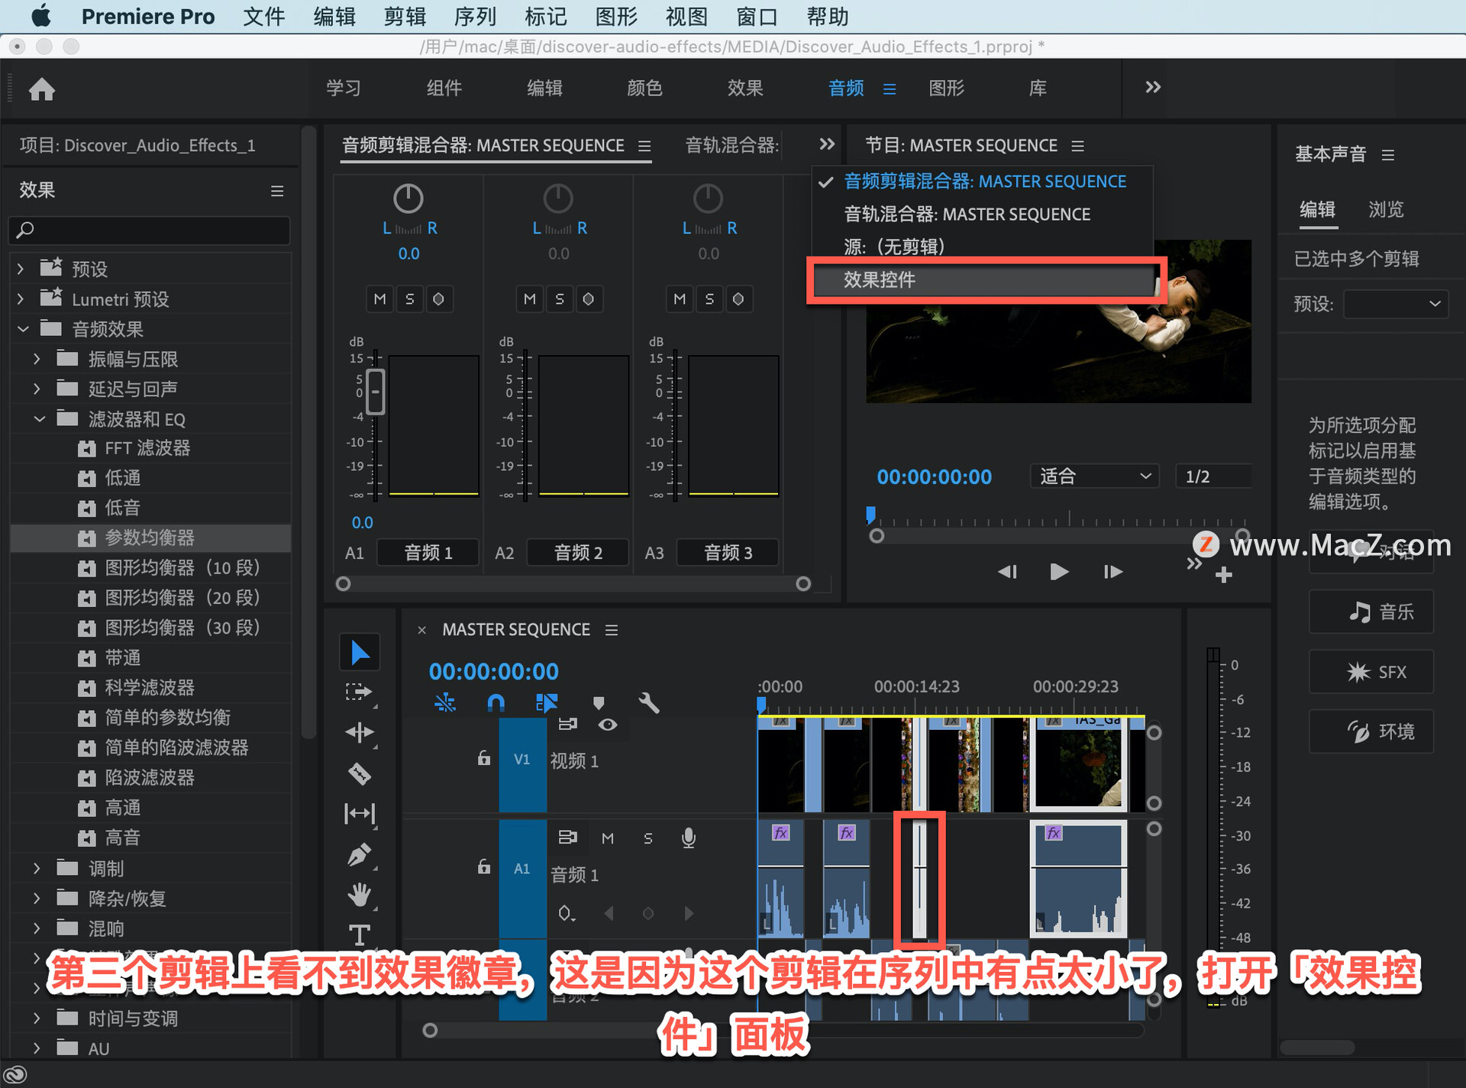Image resolution: width=1466 pixels, height=1088 pixels.
Task: Select the Type tool
Action: coord(359,935)
